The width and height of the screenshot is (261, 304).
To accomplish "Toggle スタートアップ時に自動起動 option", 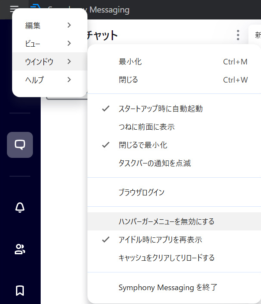I will point(174,109).
